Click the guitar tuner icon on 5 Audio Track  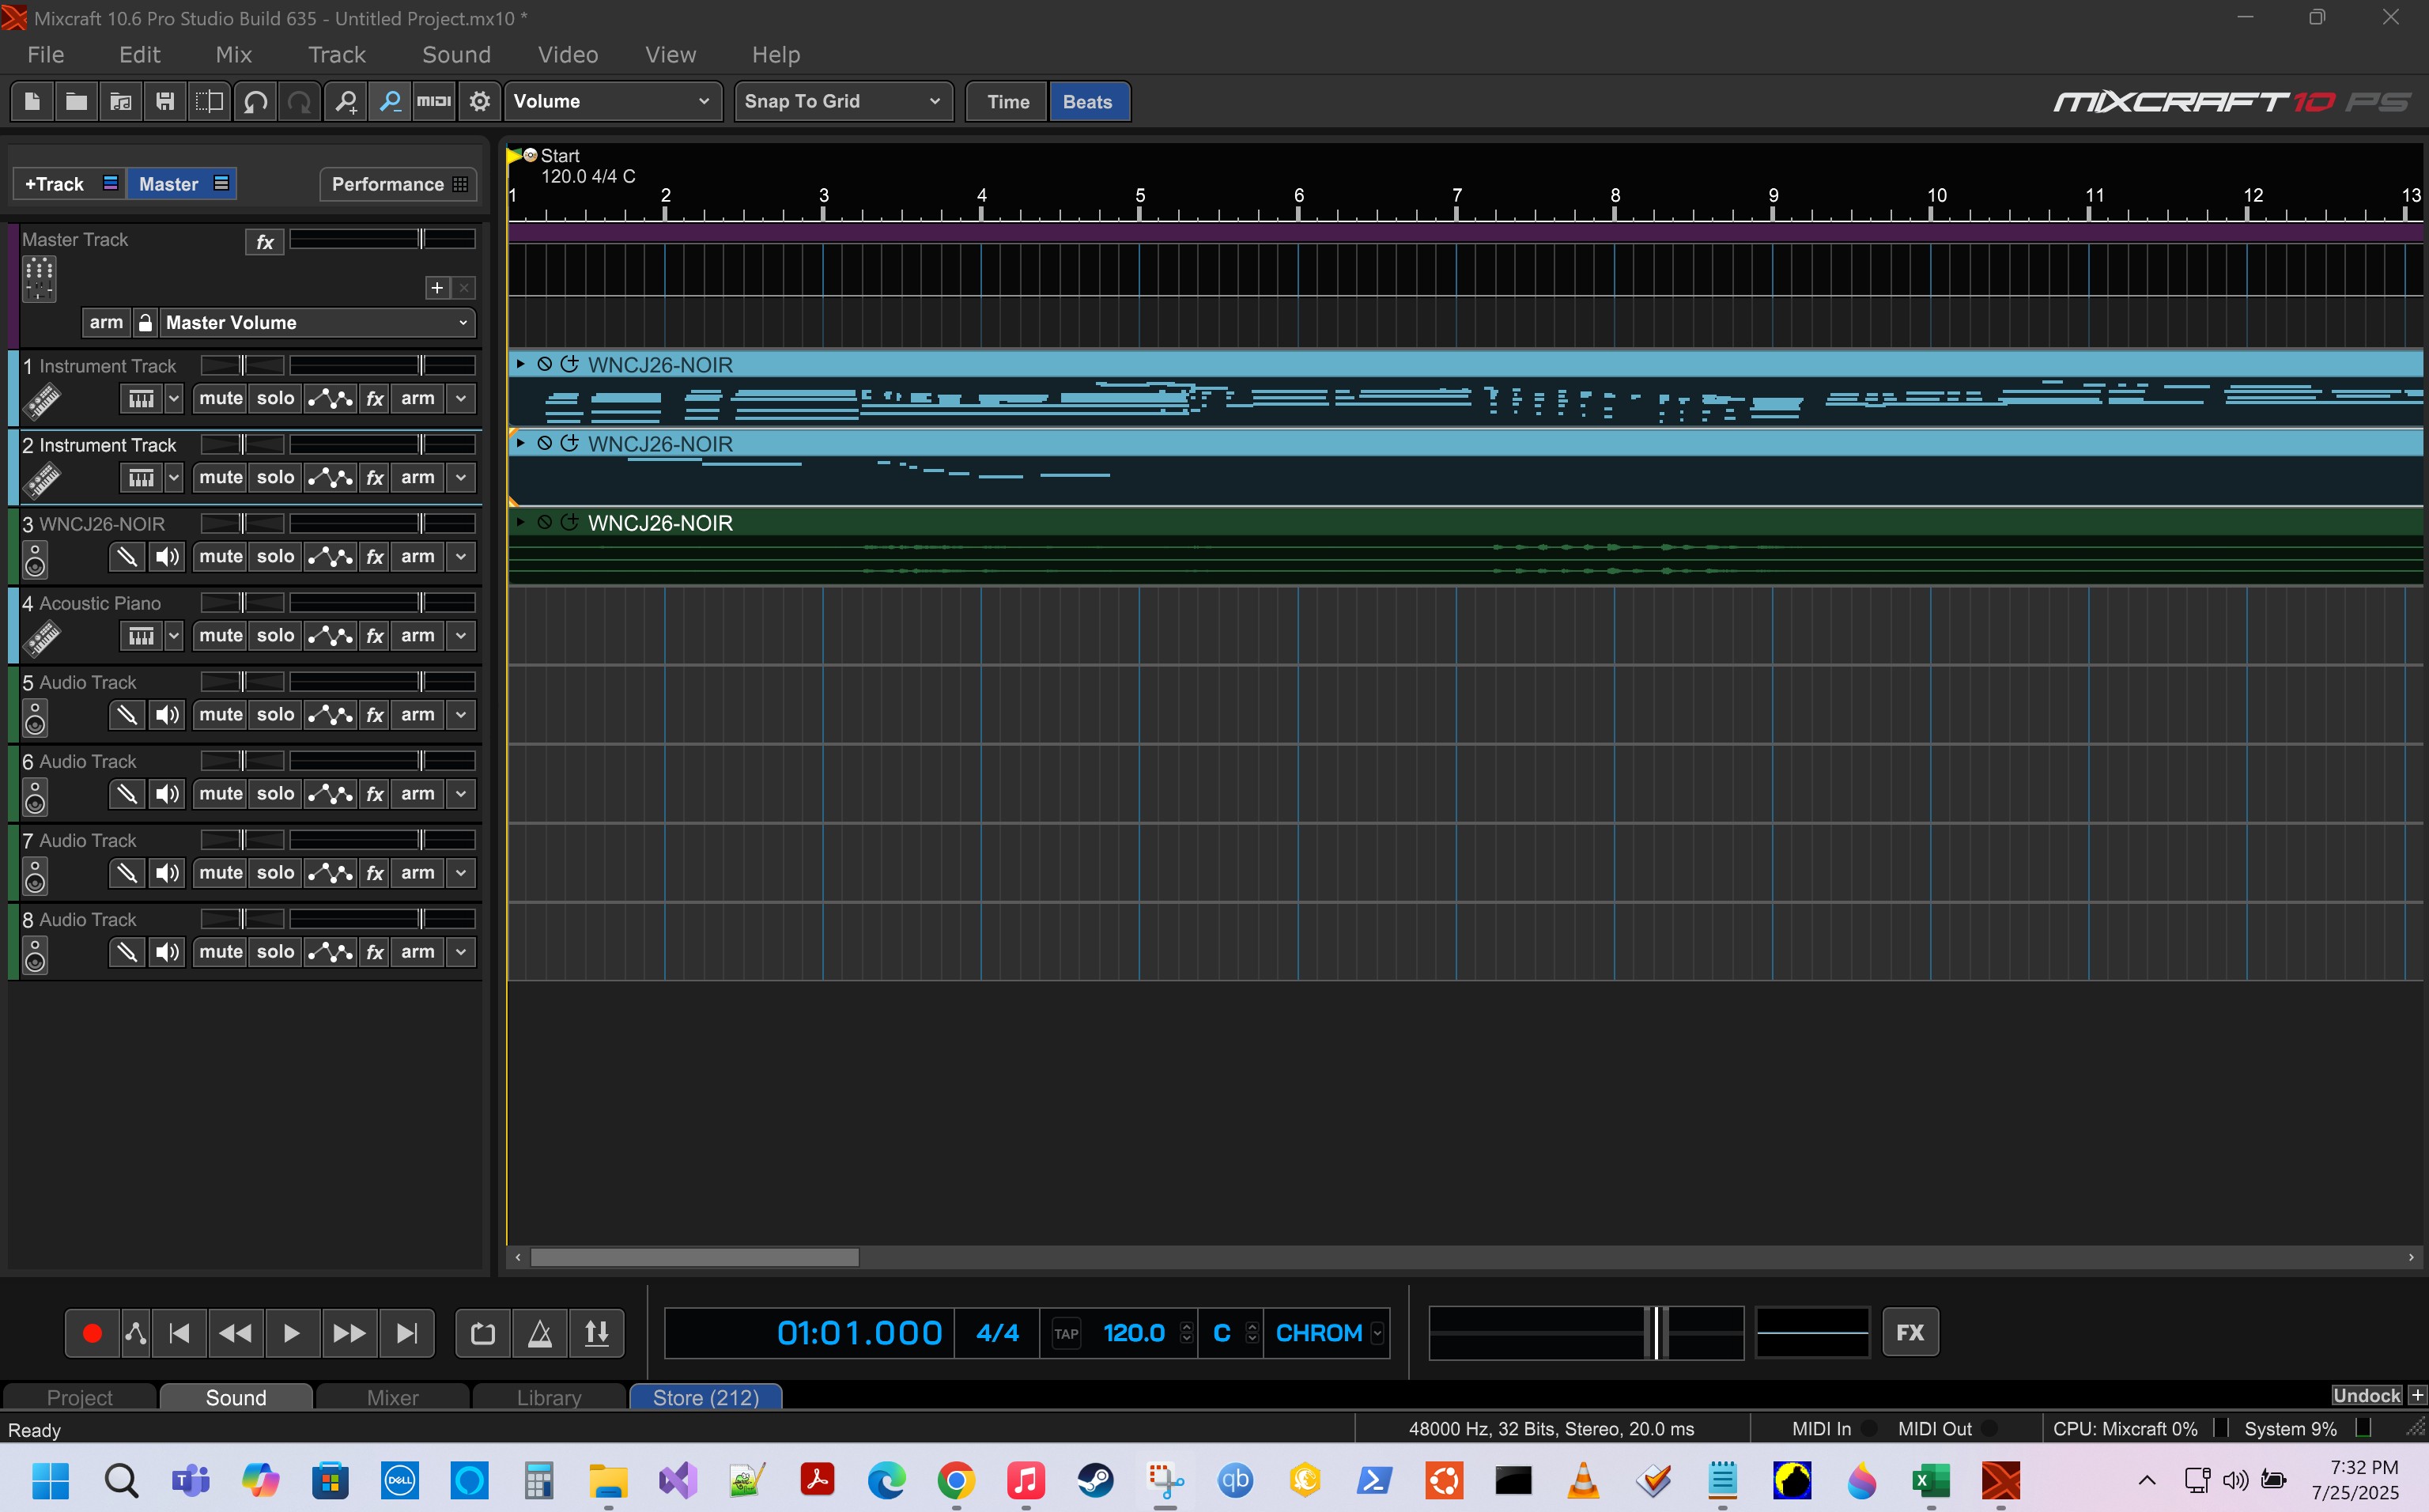click(x=126, y=714)
